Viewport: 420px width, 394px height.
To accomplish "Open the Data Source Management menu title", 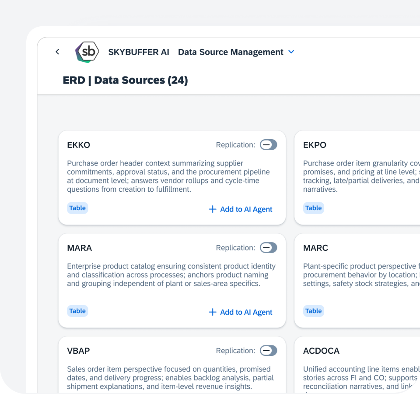I will [231, 52].
